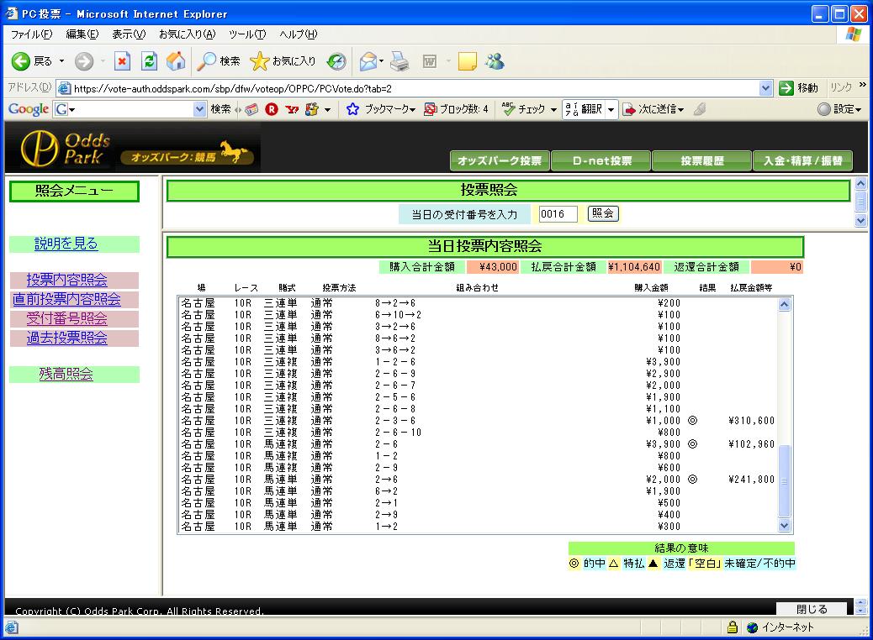Print the page with the printer icon
The image size is (873, 640).
pos(399,61)
